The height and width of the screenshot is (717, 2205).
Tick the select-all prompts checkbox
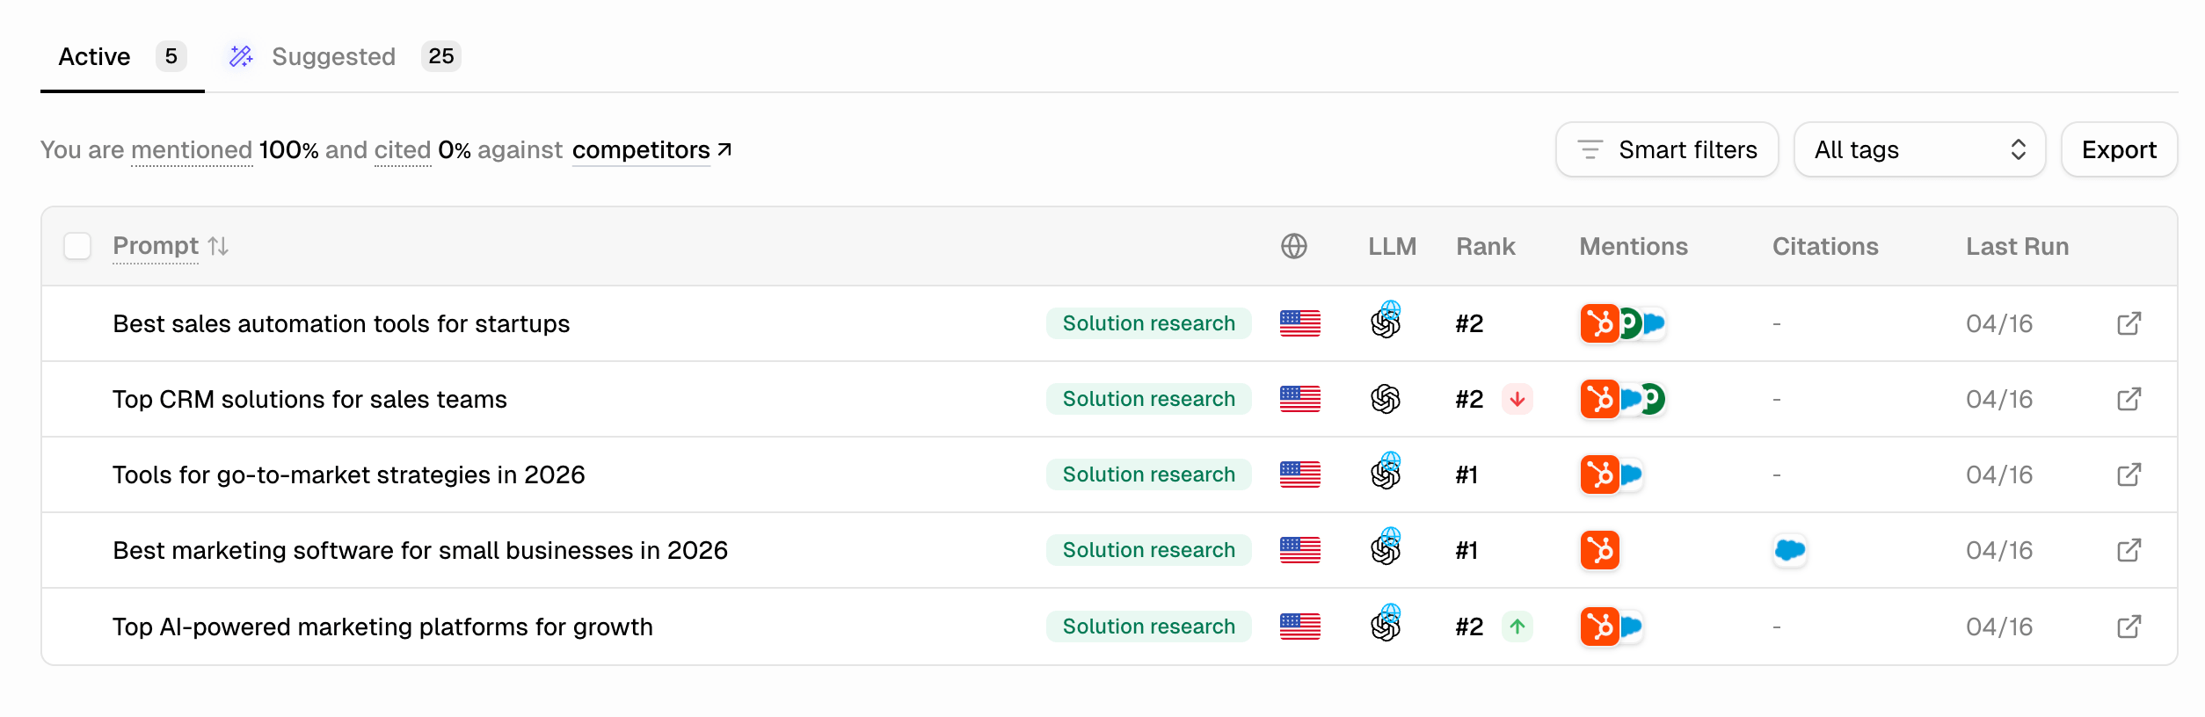[x=77, y=246]
